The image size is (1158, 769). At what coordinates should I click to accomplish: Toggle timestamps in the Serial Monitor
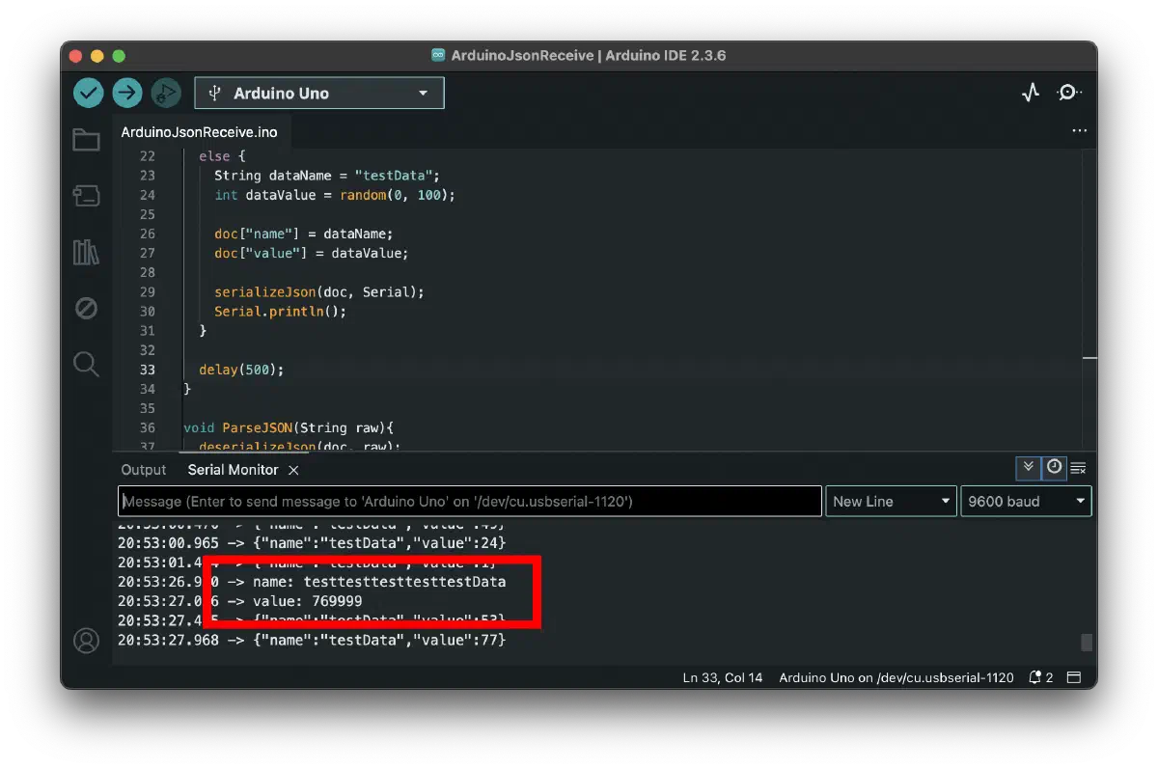coord(1054,468)
